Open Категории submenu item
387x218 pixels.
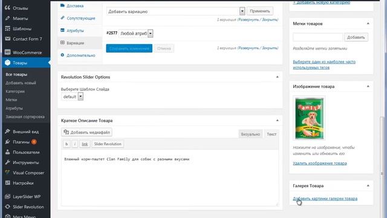[x=15, y=91]
